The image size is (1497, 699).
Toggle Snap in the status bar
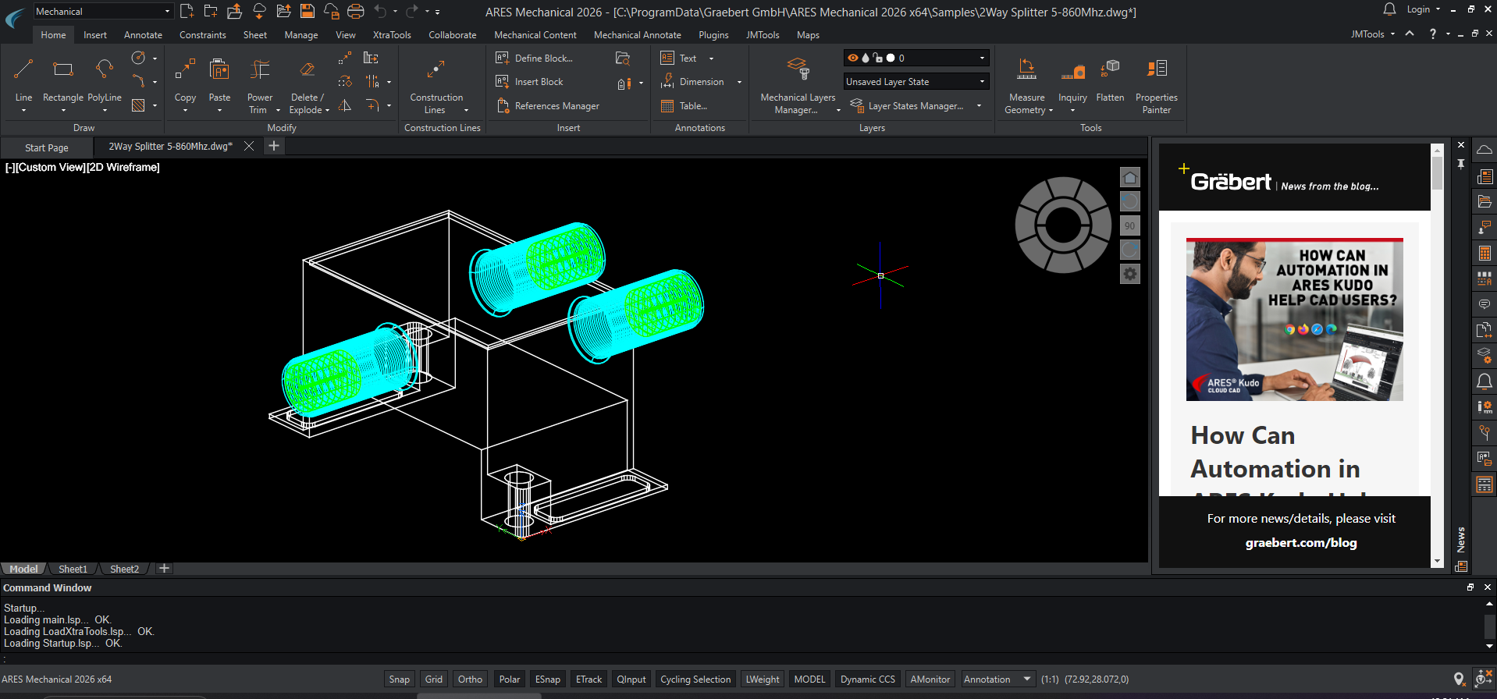tap(399, 679)
